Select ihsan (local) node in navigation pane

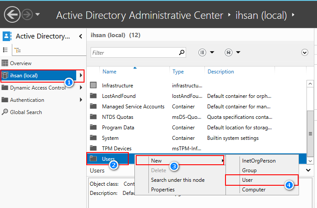click(x=39, y=76)
